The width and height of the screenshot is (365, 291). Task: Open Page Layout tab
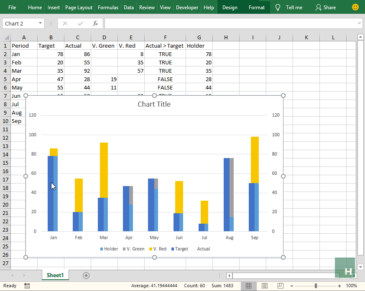coord(79,8)
